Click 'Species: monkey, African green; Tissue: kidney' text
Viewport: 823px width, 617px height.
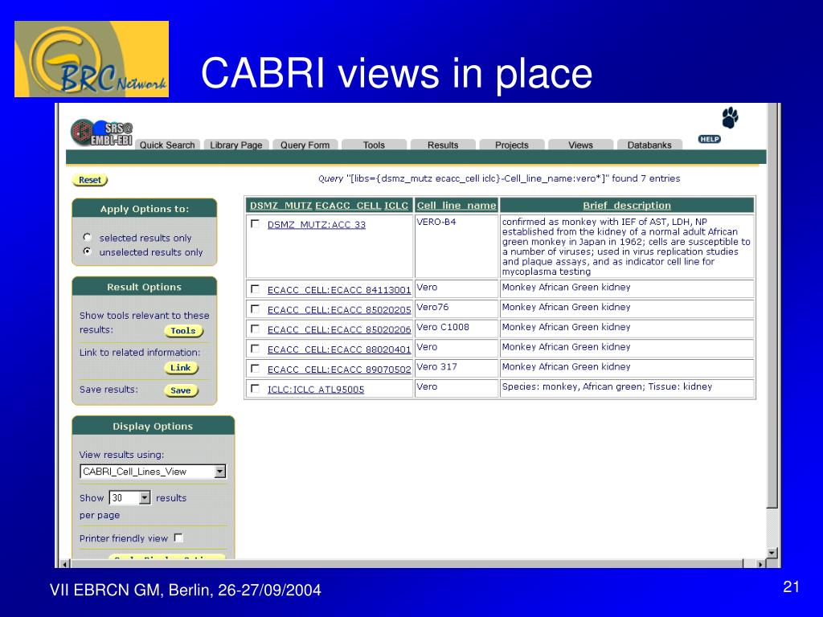pos(608,386)
